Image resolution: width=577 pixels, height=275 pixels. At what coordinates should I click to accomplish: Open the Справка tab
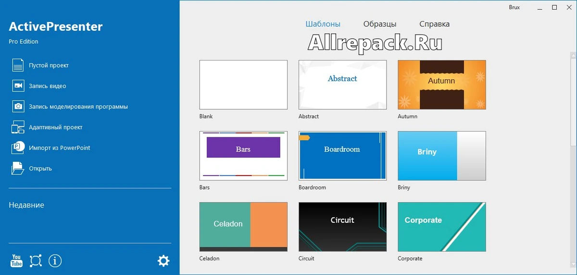pos(435,24)
